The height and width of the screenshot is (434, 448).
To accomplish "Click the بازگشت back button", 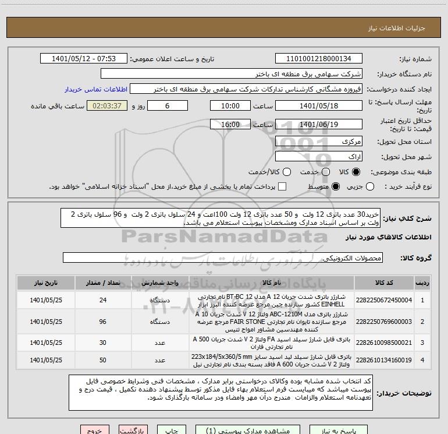I will pos(133,430).
